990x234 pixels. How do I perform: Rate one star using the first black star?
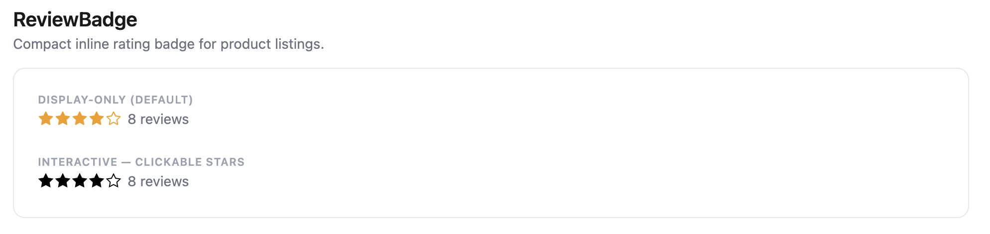point(46,181)
